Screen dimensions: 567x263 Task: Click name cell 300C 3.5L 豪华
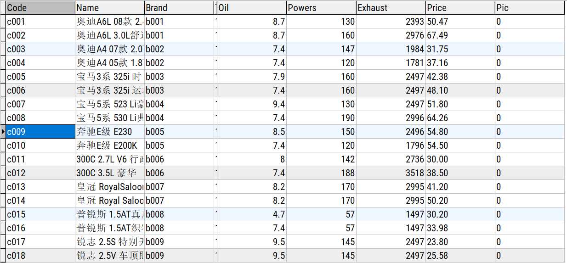pos(110,173)
